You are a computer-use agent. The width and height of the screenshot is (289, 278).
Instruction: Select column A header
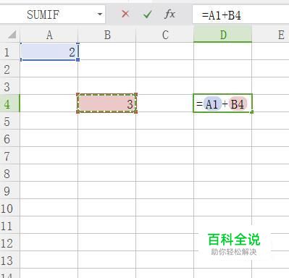pyautogui.click(x=49, y=35)
